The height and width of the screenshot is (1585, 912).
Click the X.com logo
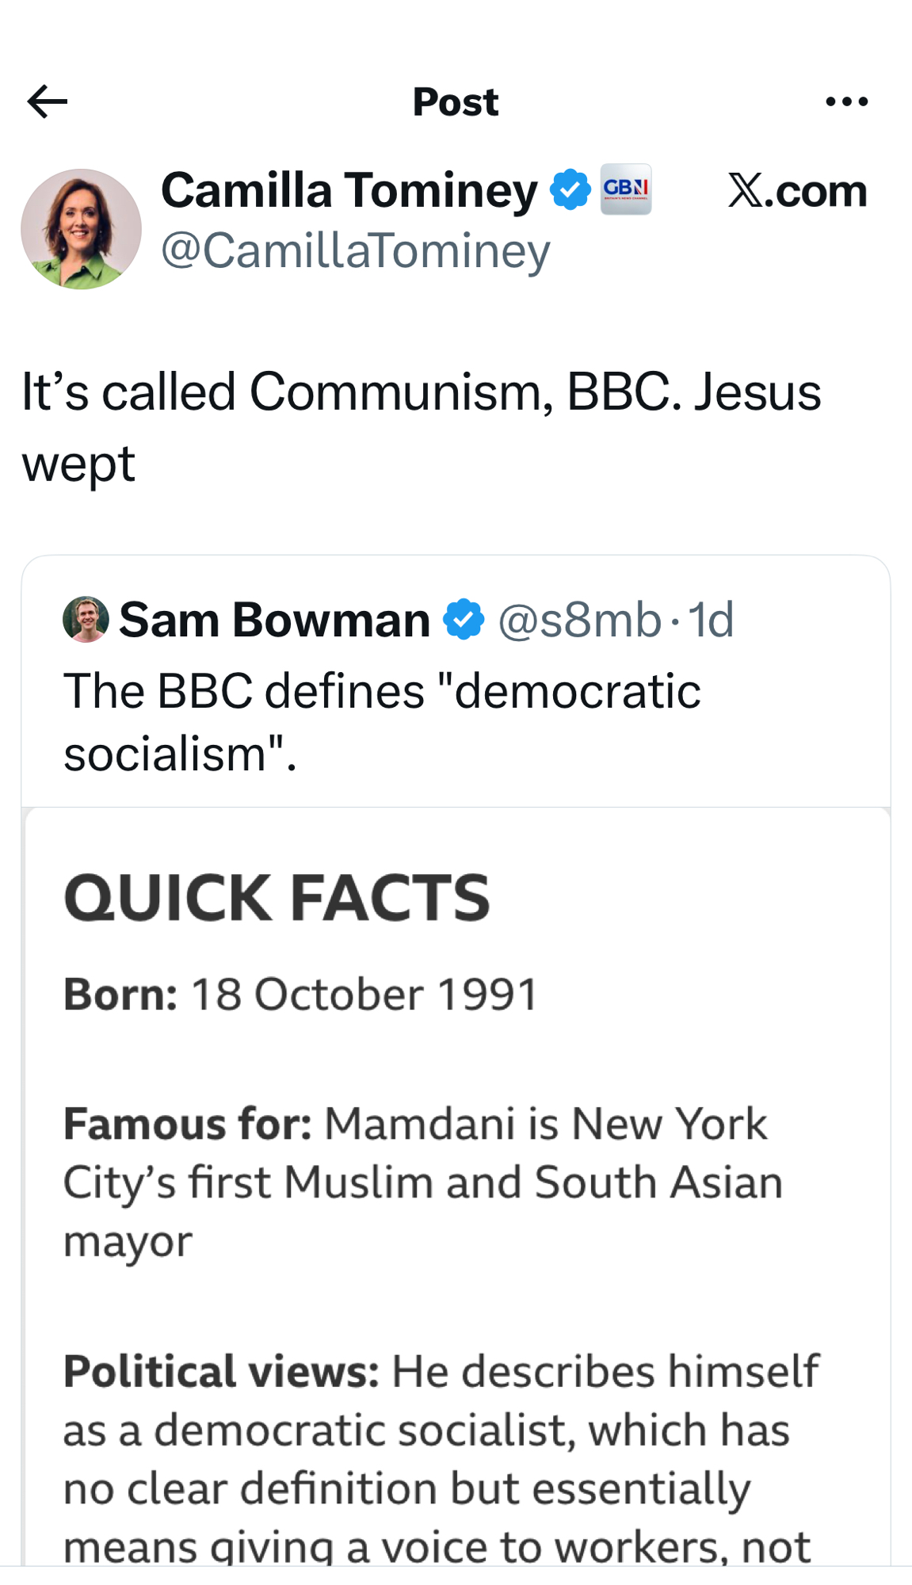[x=797, y=191]
